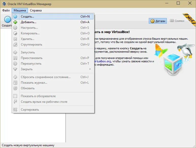
Task: Click the log icon beside Показать журнал
Action: tap(15, 83)
